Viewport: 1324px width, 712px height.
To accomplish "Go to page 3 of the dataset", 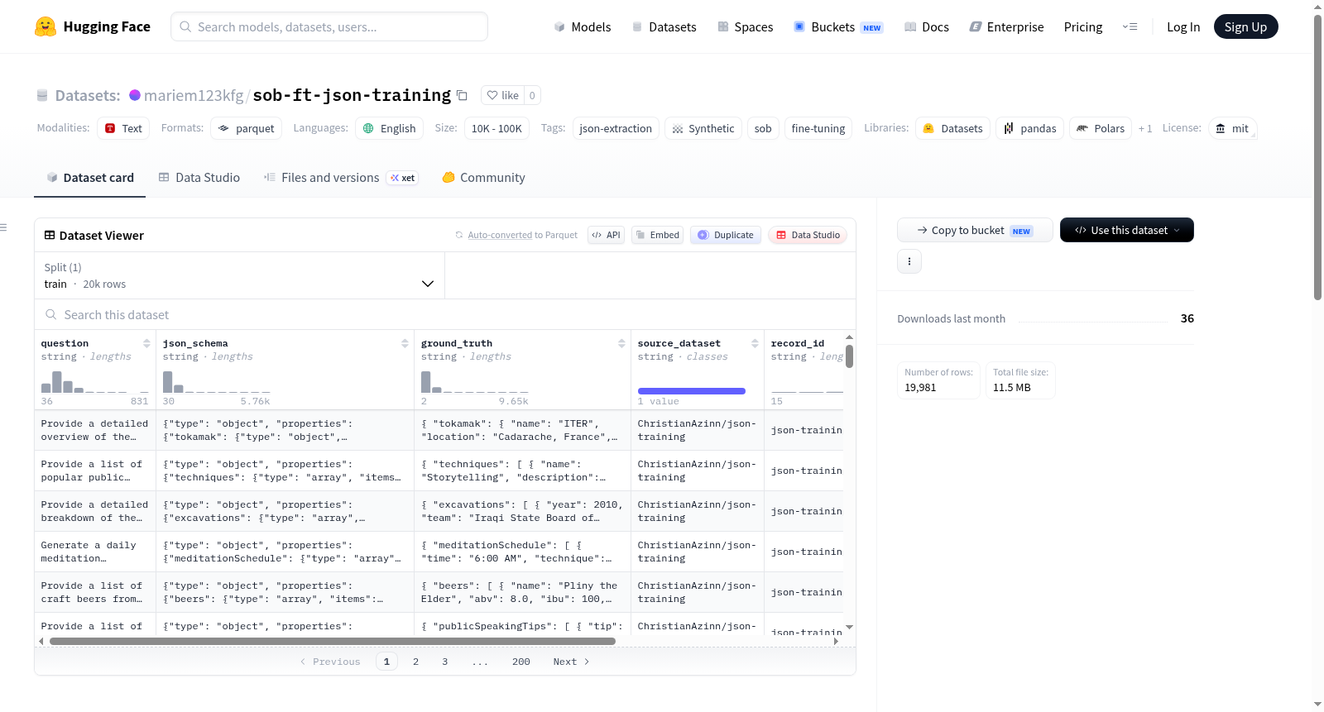I will point(445,662).
